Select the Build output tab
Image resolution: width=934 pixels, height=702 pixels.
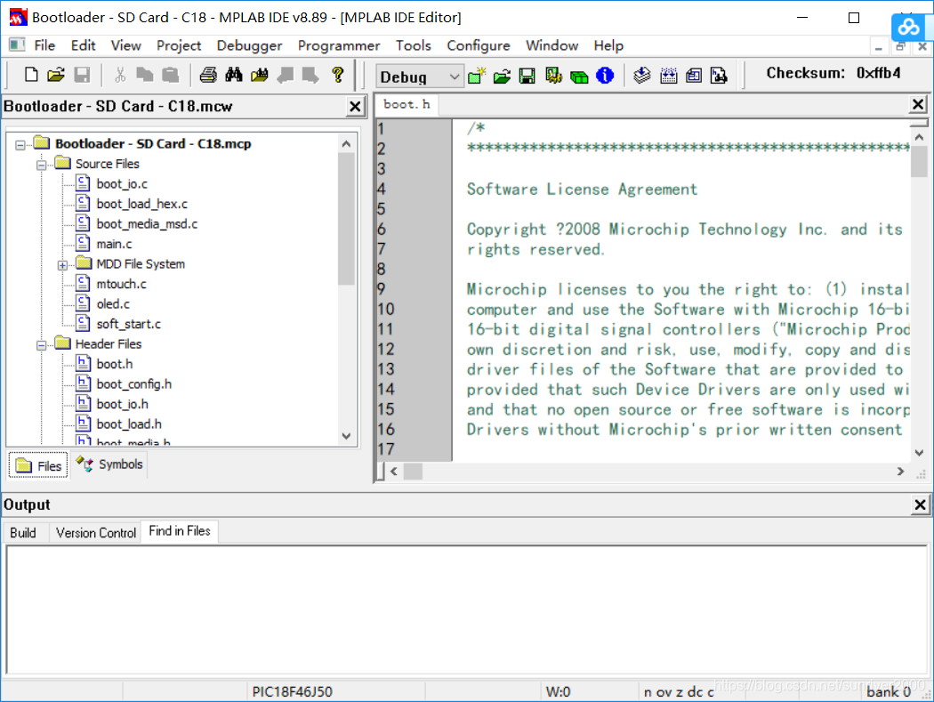[x=23, y=532]
